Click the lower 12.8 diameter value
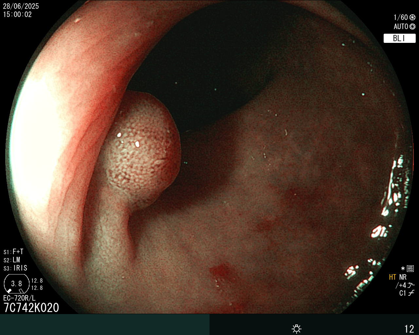The image size is (419, 335). point(37,288)
